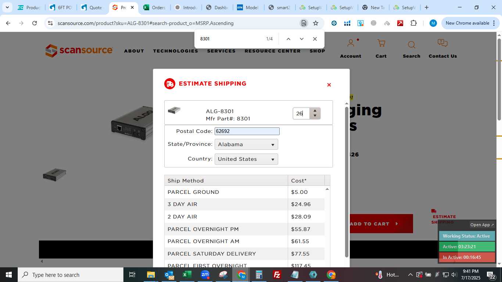Switch to the Orders tab
The height and width of the screenshot is (282, 502).
tap(154, 7)
